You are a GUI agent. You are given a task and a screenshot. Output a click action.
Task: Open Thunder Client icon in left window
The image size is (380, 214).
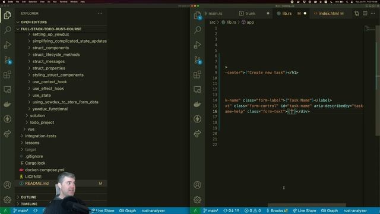7,119
